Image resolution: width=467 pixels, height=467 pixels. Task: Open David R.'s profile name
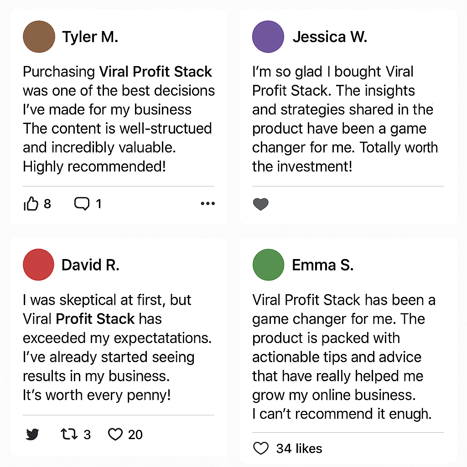tap(91, 265)
